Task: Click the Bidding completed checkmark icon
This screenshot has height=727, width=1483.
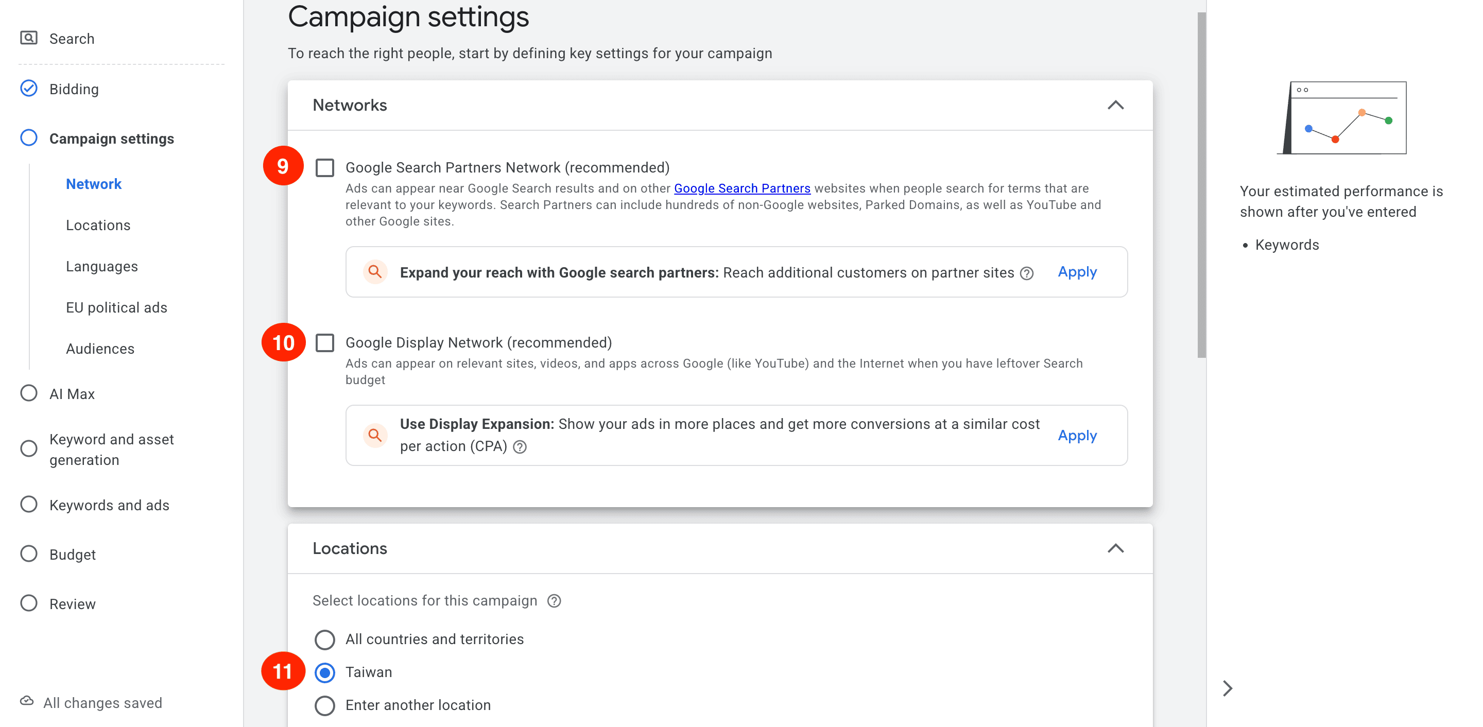Action: point(29,89)
